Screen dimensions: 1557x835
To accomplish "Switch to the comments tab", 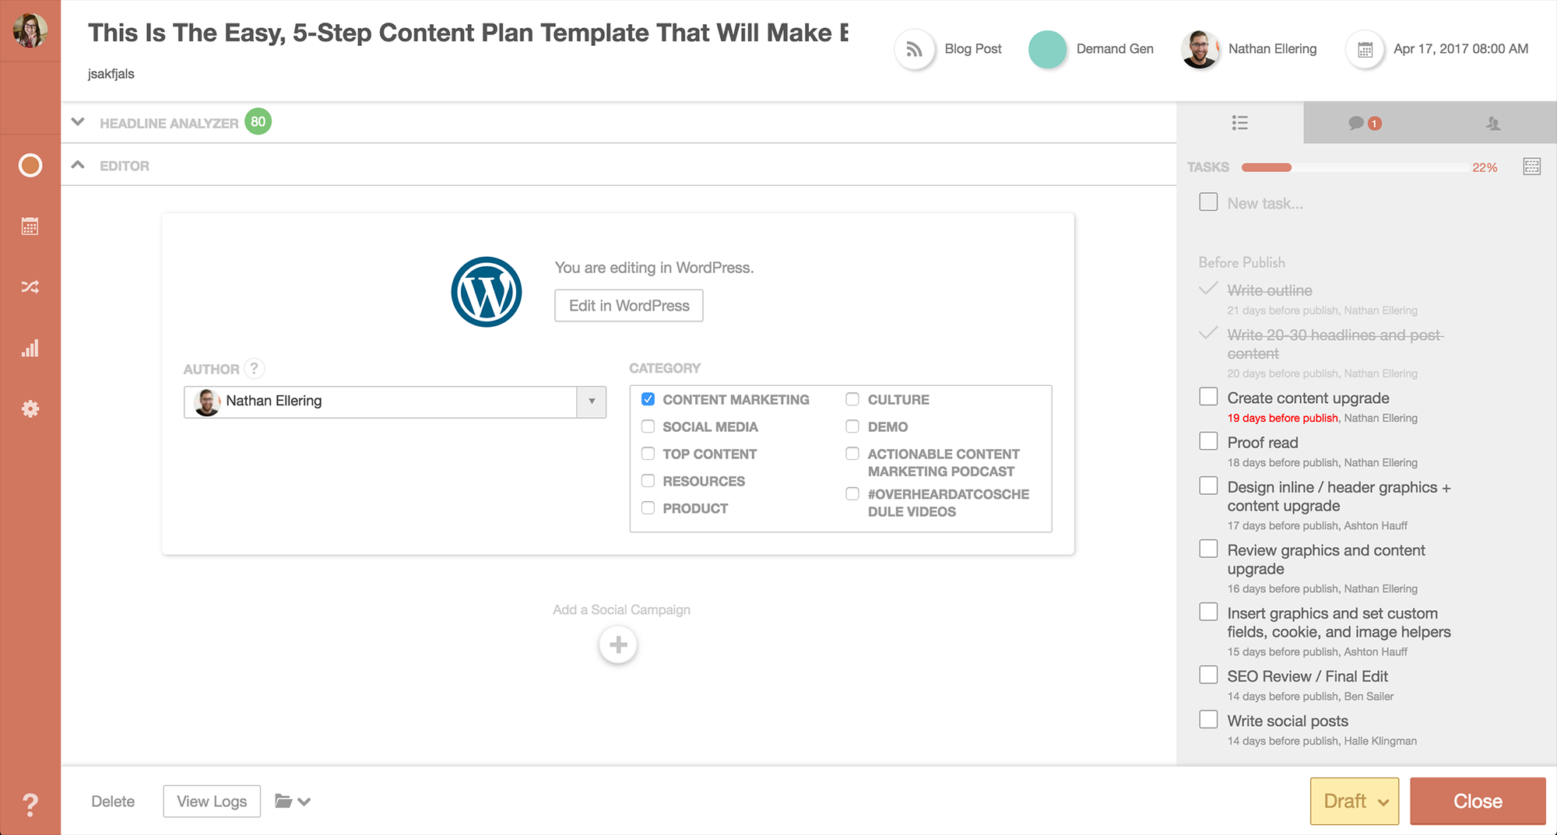I will [x=1364, y=123].
